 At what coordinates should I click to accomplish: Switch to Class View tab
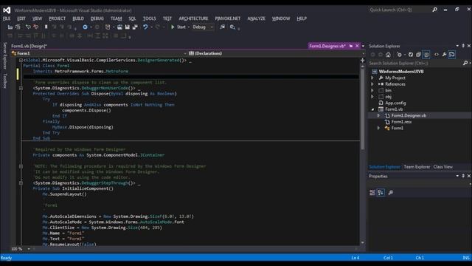click(442, 167)
